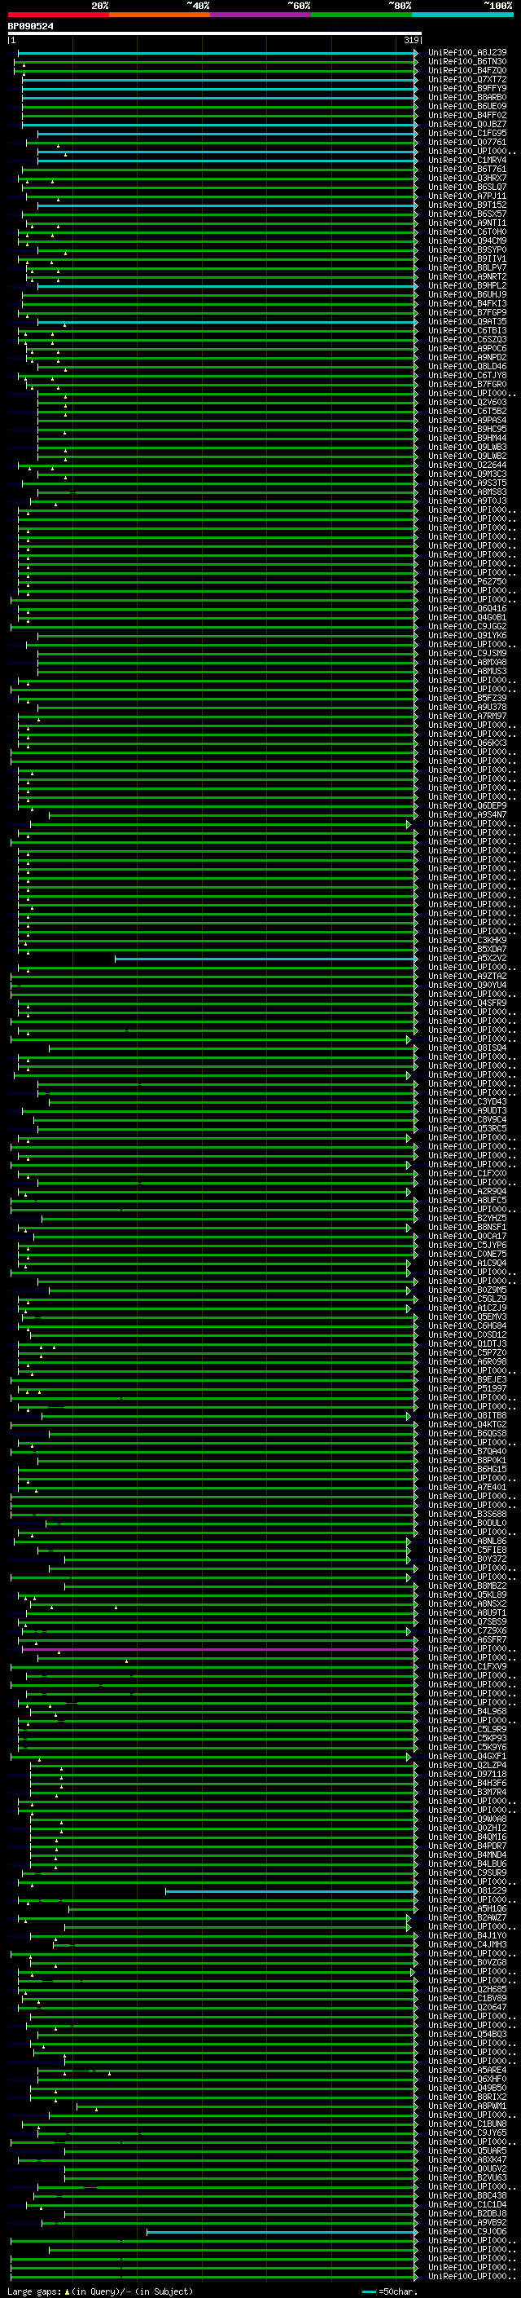The image size is (521, 2298).
Task: Click the UniRef100_O81229 label
Action: point(467,1891)
